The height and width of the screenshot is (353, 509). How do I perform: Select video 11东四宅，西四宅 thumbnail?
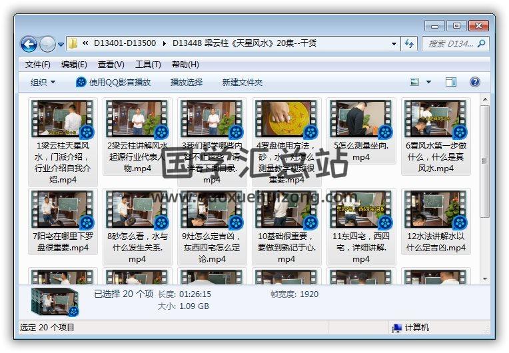(x=361, y=209)
